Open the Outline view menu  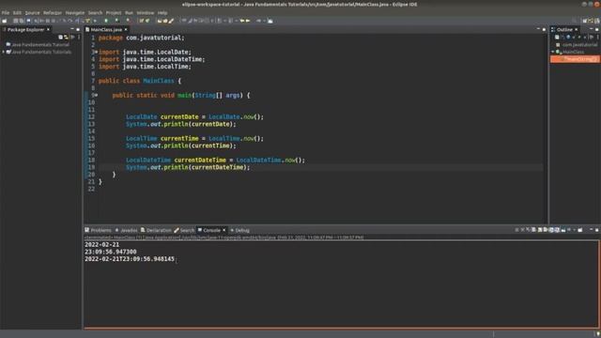[597, 38]
